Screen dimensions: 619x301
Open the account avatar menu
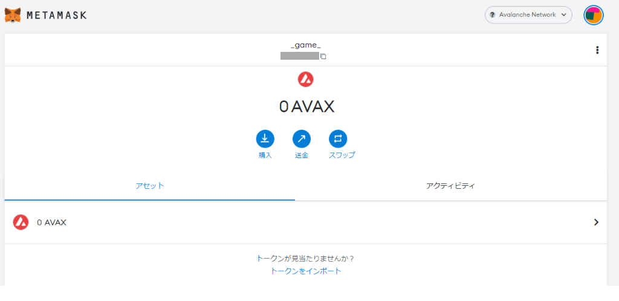(594, 15)
